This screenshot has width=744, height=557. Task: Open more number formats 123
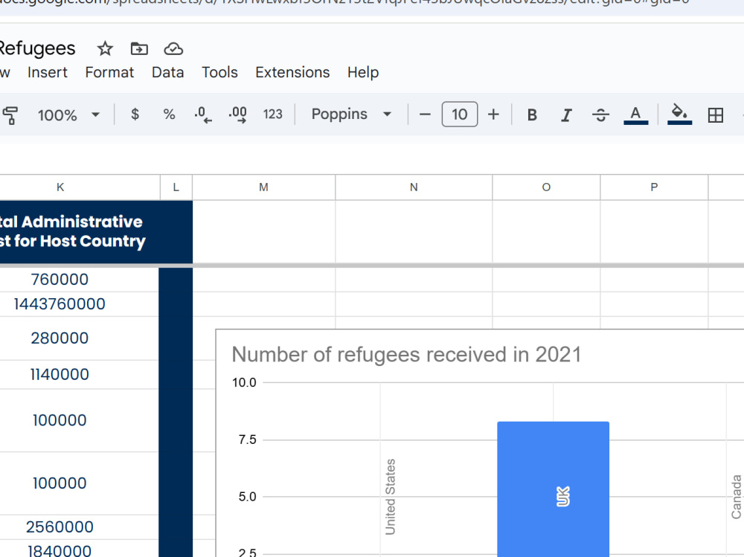pyautogui.click(x=272, y=115)
